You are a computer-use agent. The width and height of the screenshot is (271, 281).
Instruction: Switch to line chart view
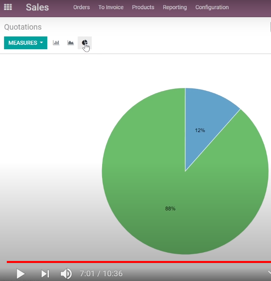(x=70, y=43)
